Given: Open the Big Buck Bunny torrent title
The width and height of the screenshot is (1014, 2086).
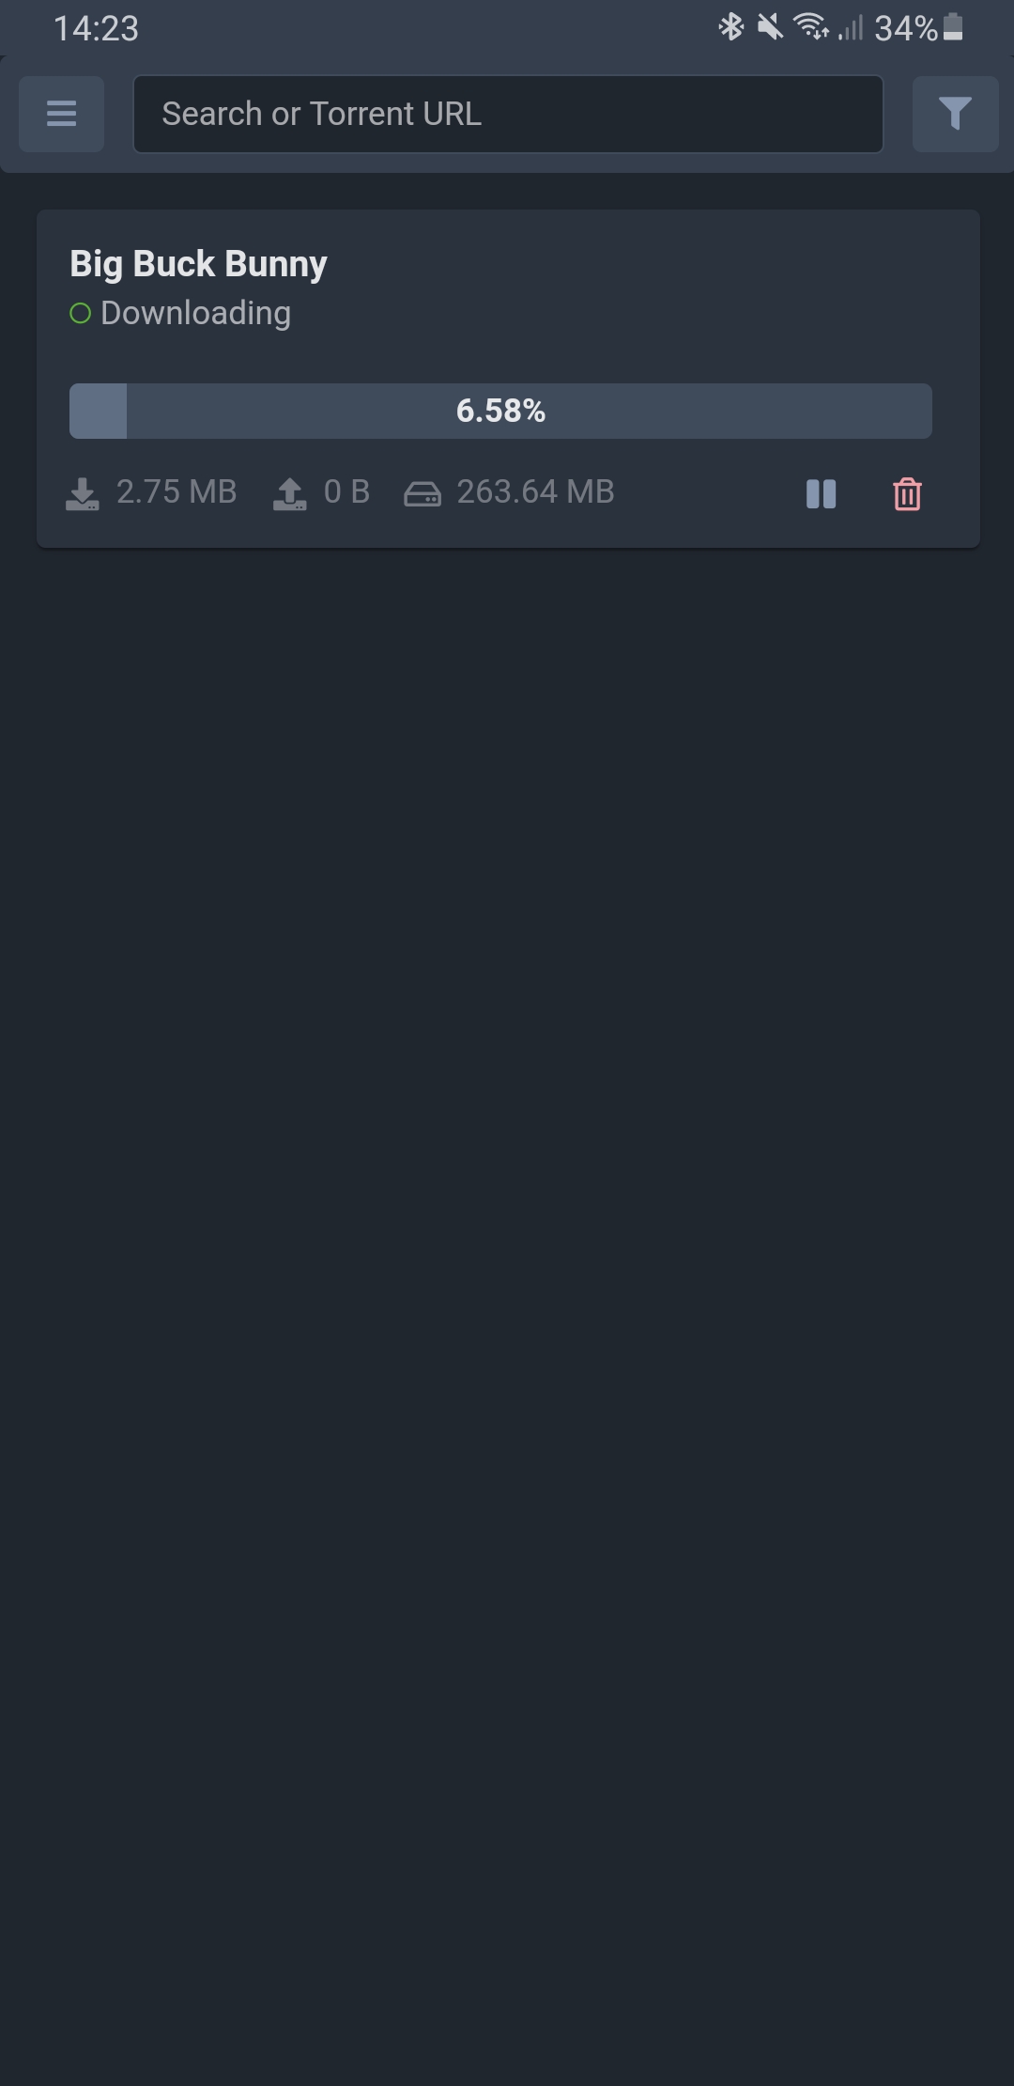Looking at the screenshot, I should pyautogui.click(x=198, y=264).
